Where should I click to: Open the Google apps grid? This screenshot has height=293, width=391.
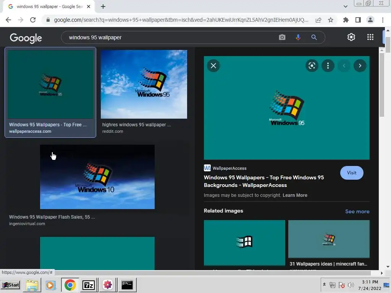pyautogui.click(x=370, y=37)
